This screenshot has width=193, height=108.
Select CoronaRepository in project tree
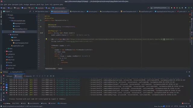21,29
